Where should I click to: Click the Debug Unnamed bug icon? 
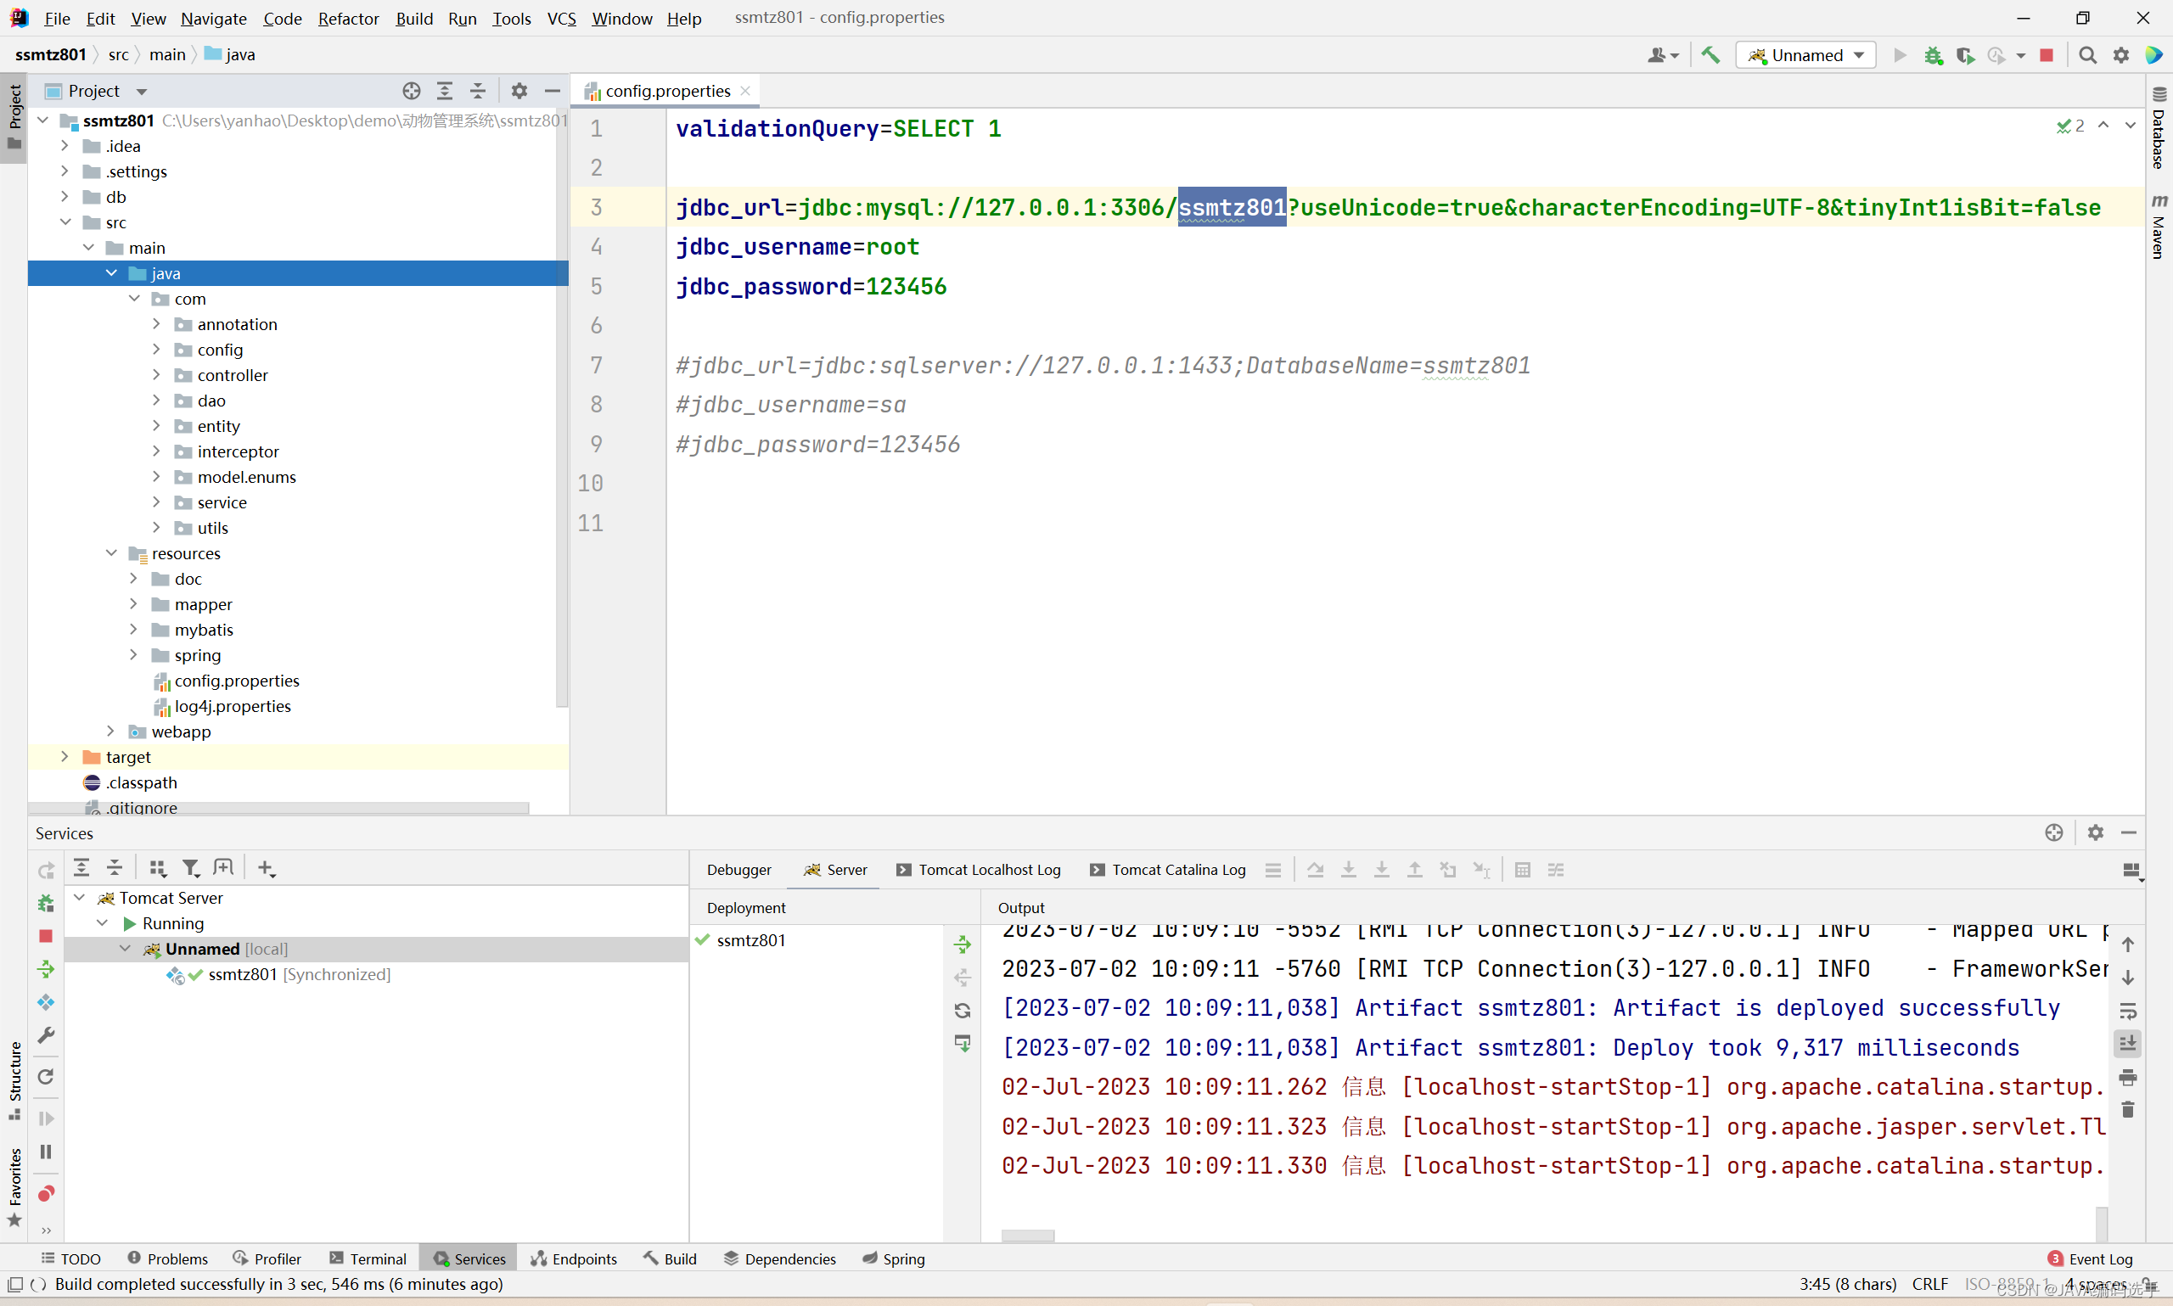pyautogui.click(x=1933, y=54)
